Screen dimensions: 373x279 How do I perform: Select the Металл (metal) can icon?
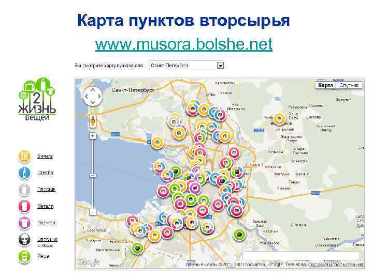tap(24, 206)
